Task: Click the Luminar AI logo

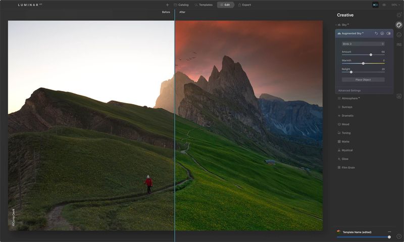Action: 30,5
